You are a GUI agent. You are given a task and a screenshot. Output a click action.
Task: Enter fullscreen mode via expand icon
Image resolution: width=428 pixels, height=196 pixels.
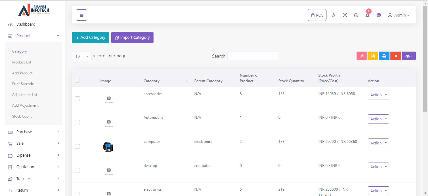(345, 15)
